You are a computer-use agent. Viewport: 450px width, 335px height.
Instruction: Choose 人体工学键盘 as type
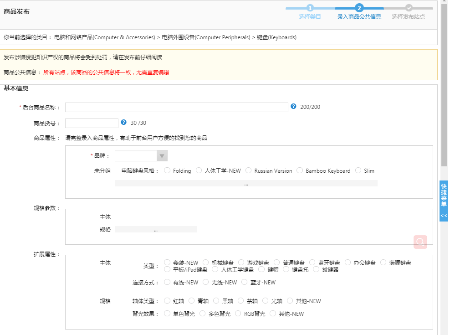click(x=215, y=269)
